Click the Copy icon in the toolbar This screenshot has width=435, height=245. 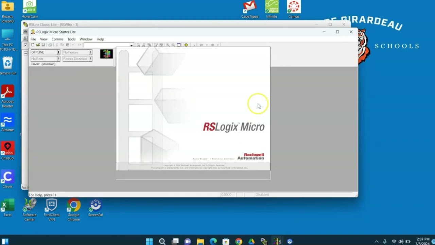(62, 45)
